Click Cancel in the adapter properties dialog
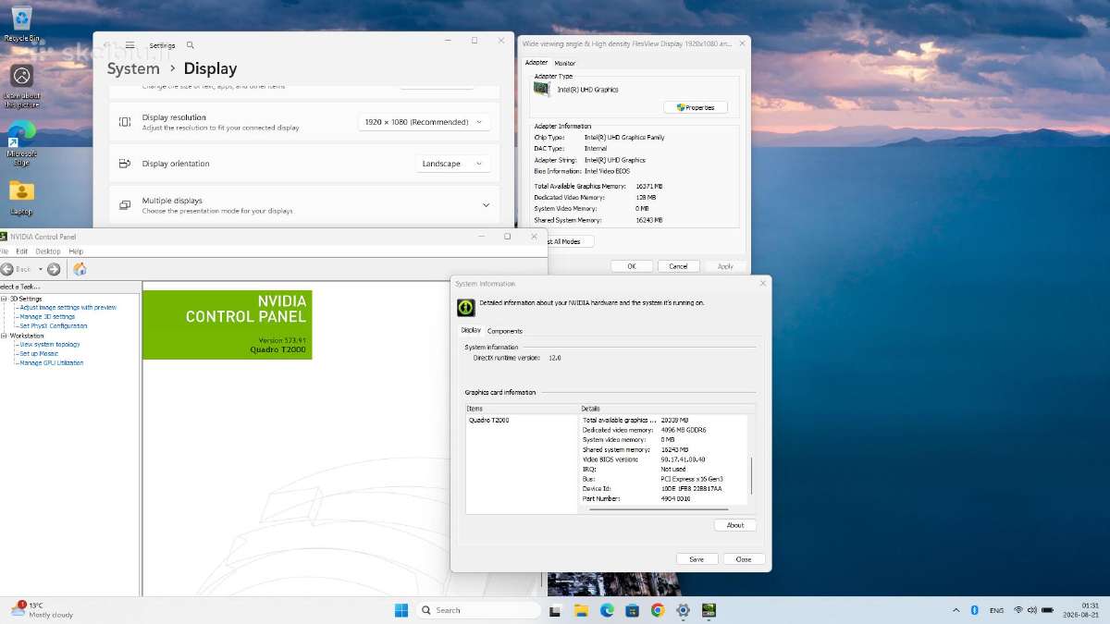 pos(678,266)
